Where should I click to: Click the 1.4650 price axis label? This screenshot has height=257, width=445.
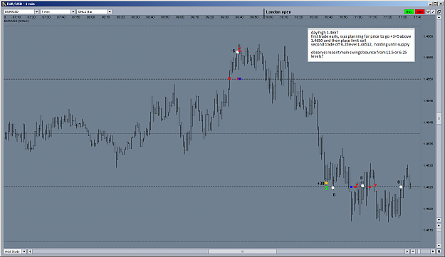pyautogui.click(x=428, y=79)
